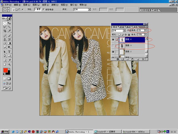
Task: Switch to Quick Mask mode
Action: 9,79
